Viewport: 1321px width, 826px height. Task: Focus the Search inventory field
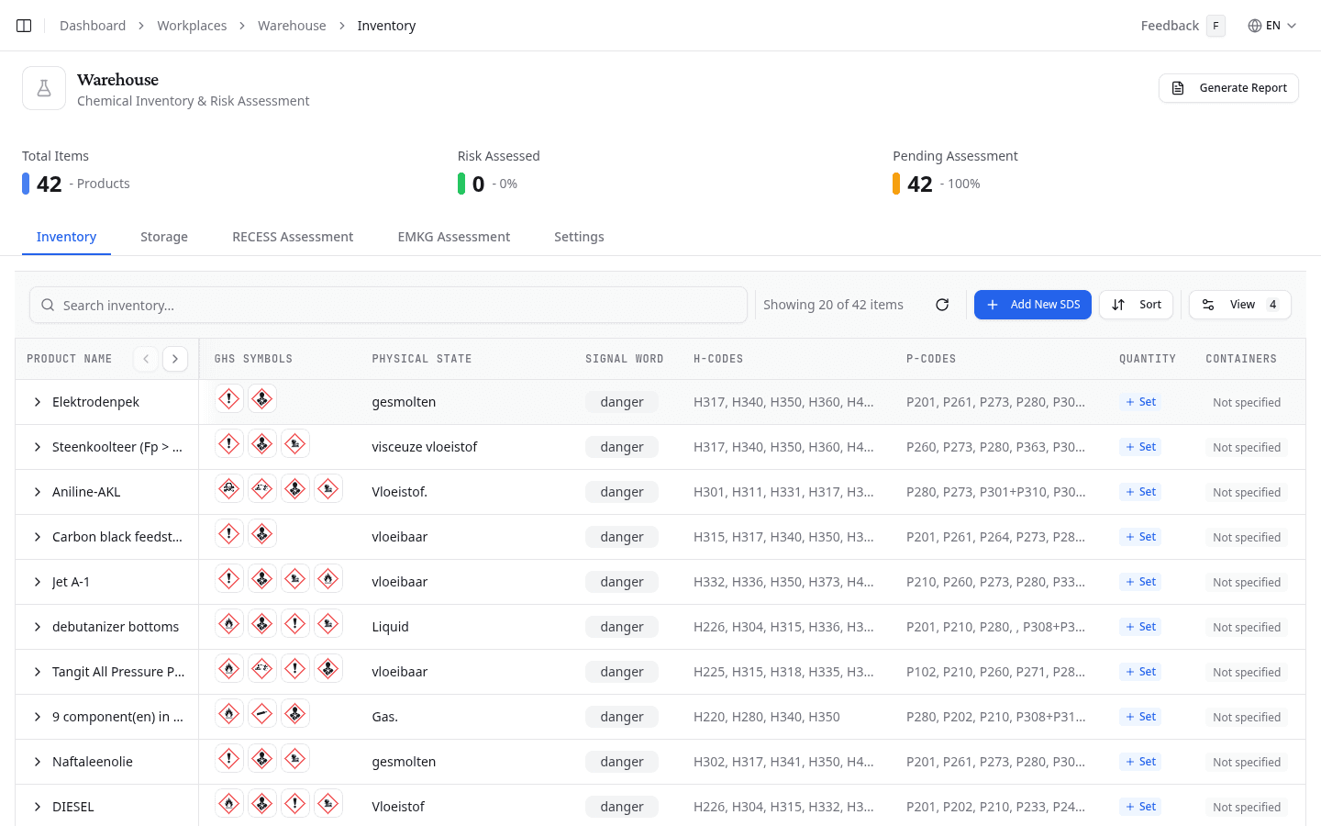[x=389, y=306]
